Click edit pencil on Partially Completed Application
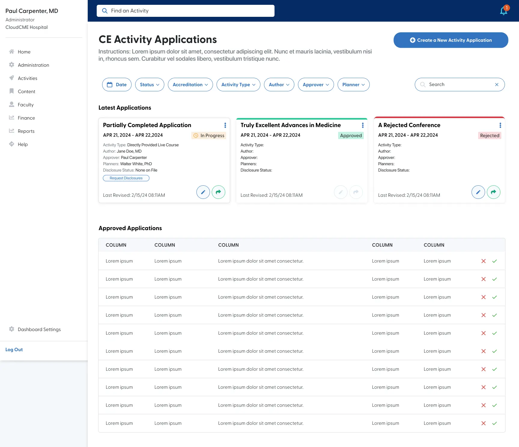The width and height of the screenshot is (519, 447). coord(203,192)
